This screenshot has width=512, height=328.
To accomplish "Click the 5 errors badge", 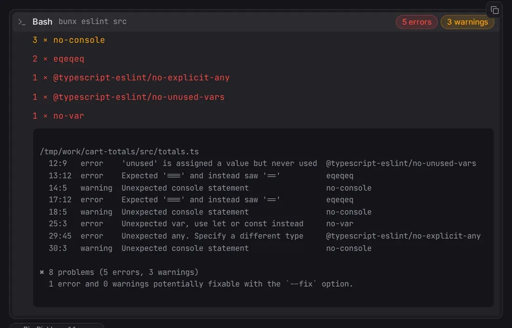I will [417, 22].
